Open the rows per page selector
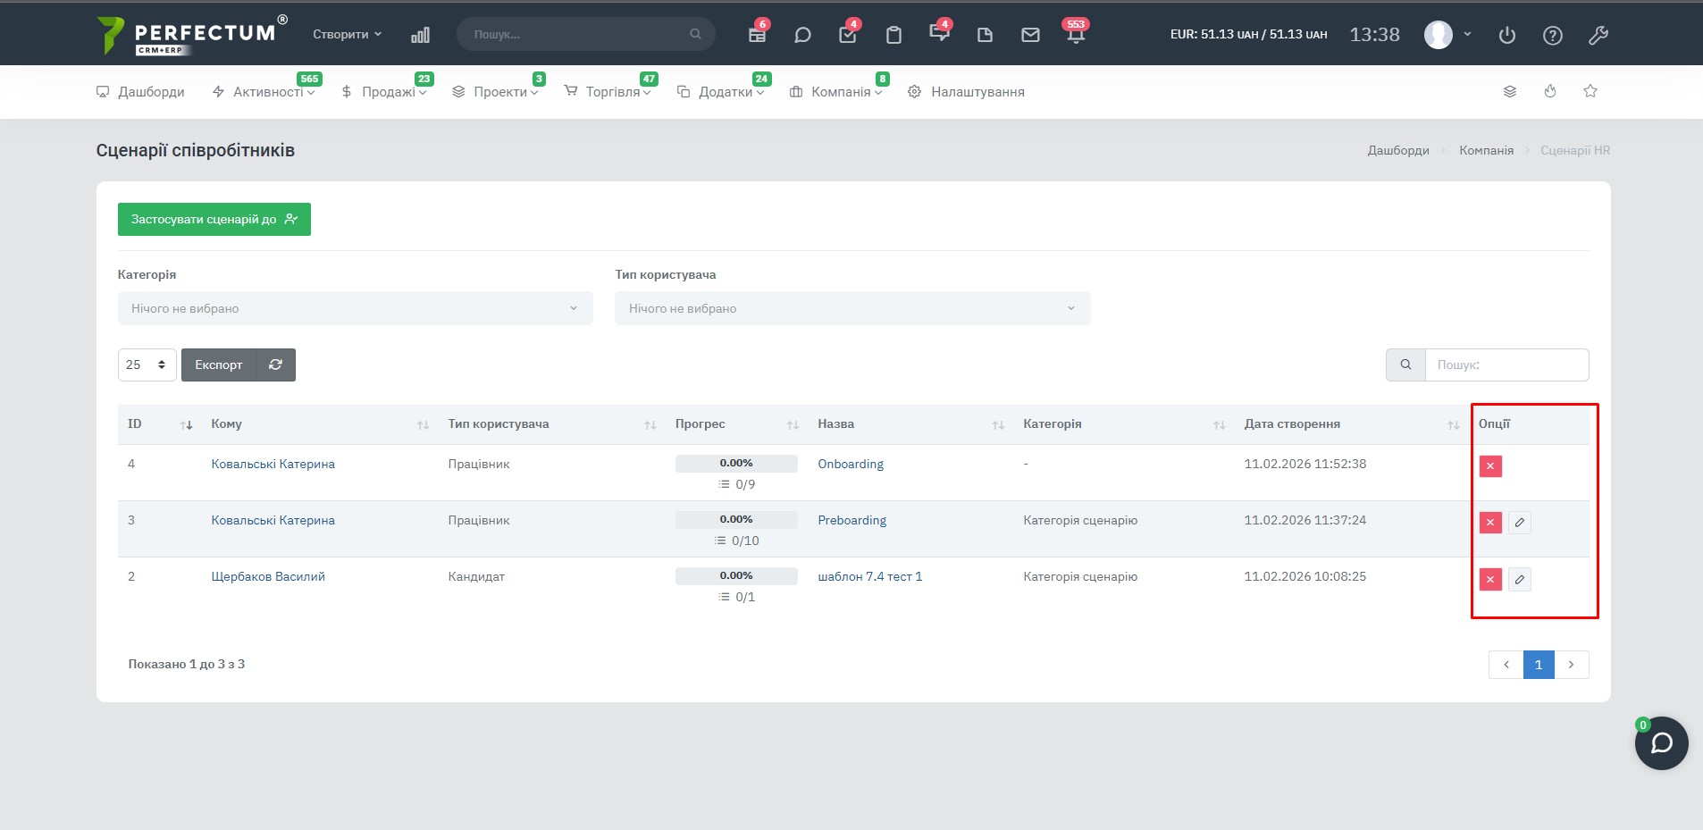The height and width of the screenshot is (830, 1703). coord(147,365)
